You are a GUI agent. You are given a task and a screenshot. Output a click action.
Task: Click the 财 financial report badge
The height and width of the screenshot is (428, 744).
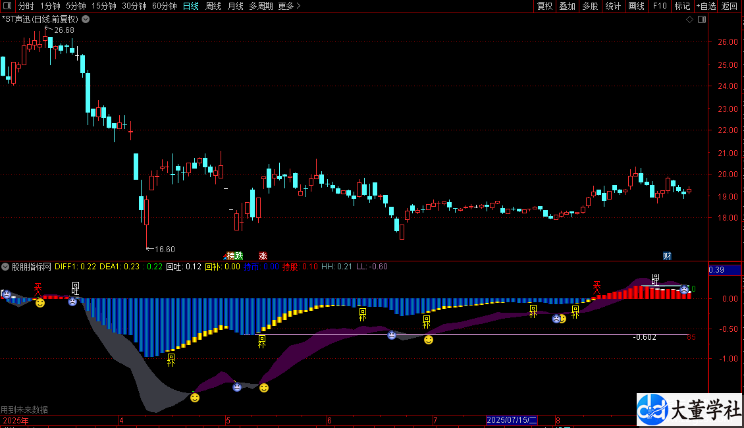pos(667,255)
